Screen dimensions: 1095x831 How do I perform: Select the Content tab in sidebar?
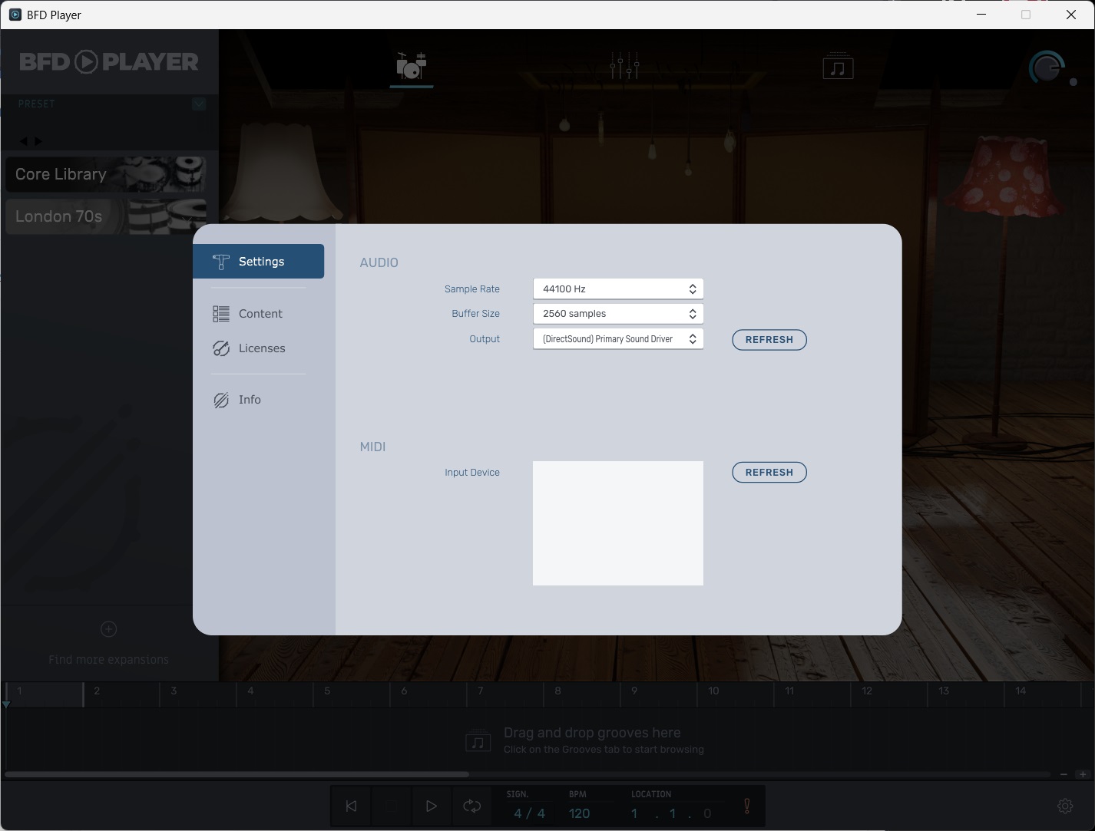pyautogui.click(x=260, y=314)
